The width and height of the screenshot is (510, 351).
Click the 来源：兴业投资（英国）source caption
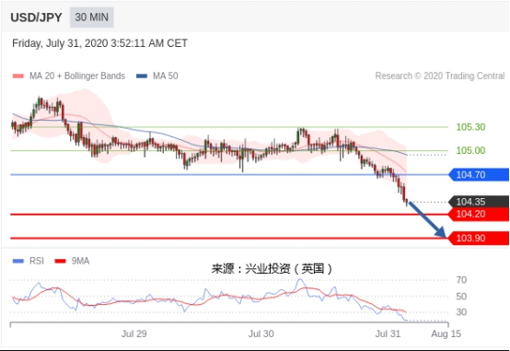click(x=272, y=269)
